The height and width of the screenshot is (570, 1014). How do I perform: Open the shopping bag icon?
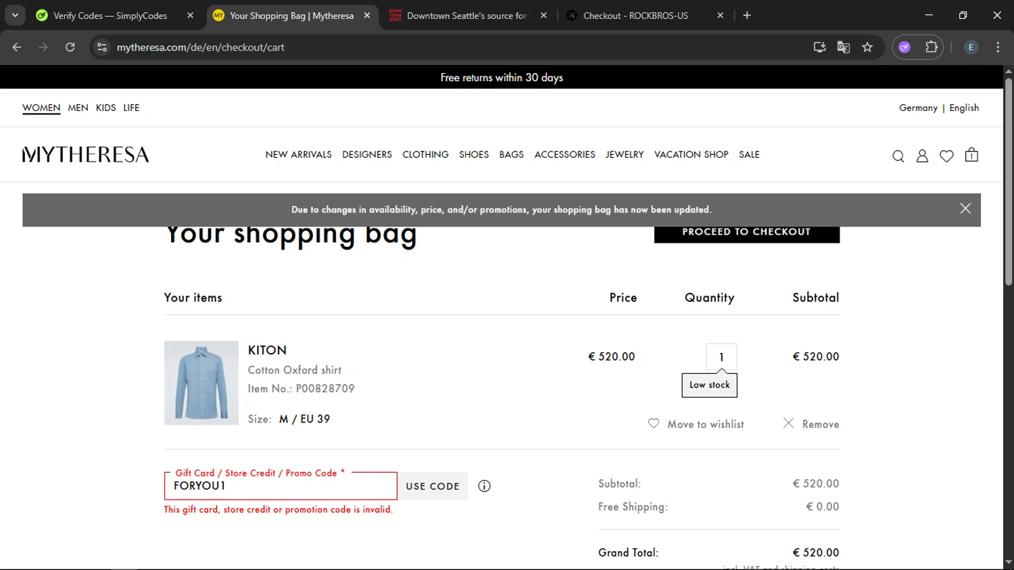[971, 155]
